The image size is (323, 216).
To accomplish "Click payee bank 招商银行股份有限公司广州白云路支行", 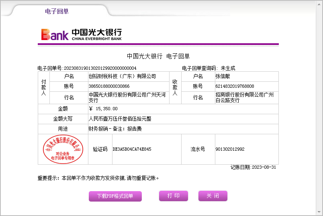I will coord(245,97).
